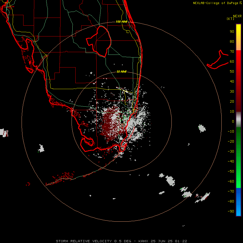Screen dimensions: 243x243
Task: Click the -50 scale value
Action: 231,171
